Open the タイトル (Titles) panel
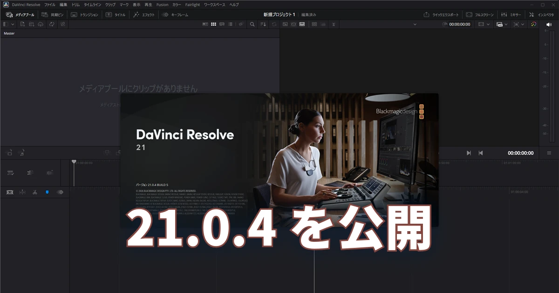 (116, 15)
